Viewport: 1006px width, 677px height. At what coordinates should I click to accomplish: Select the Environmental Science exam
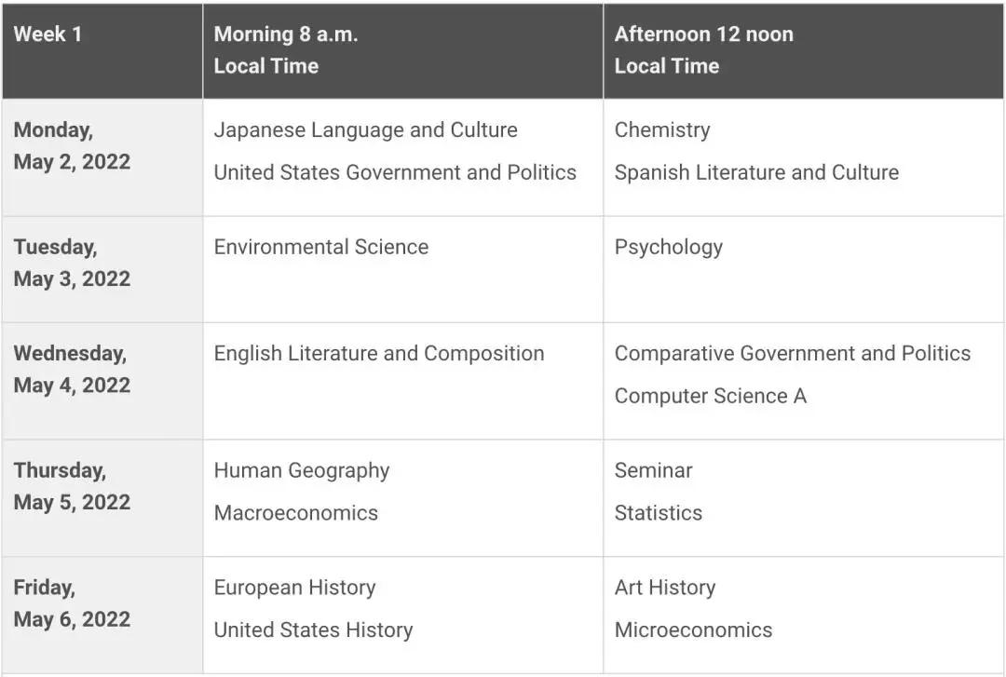[321, 247]
